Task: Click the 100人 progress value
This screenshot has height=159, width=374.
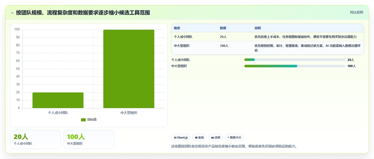Action: (352, 66)
